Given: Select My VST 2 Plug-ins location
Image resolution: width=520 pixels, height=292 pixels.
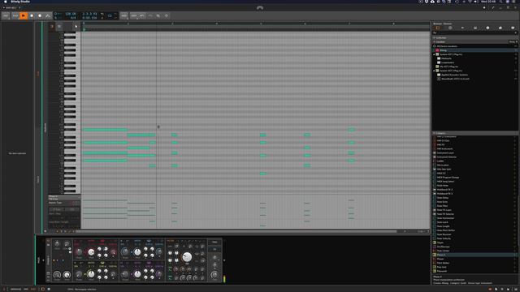Looking at the screenshot, I should pyautogui.click(x=474, y=67).
